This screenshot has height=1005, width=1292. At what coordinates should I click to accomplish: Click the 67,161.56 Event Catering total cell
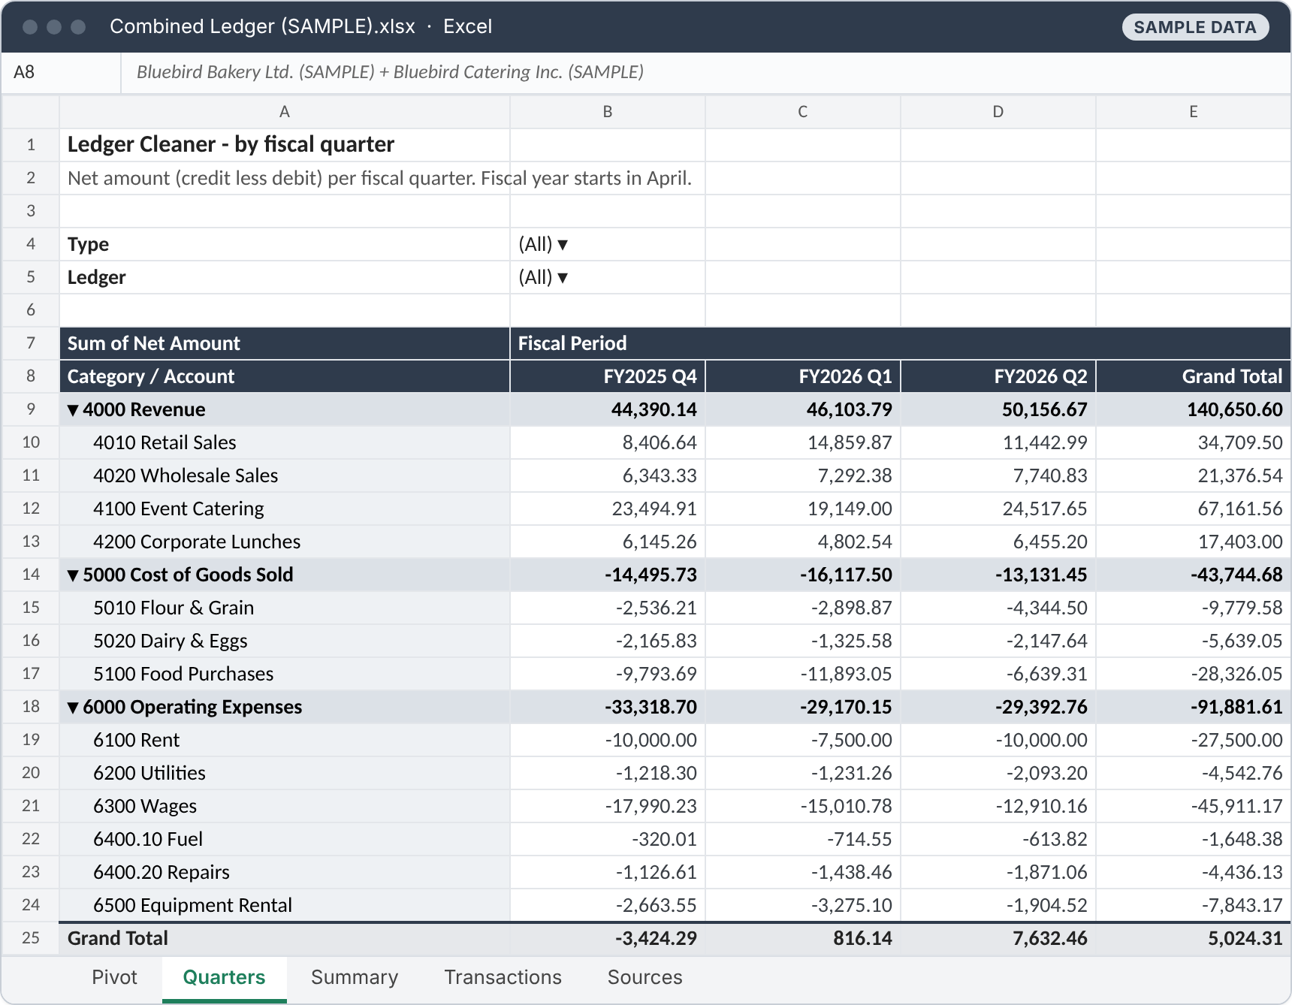(x=1193, y=509)
